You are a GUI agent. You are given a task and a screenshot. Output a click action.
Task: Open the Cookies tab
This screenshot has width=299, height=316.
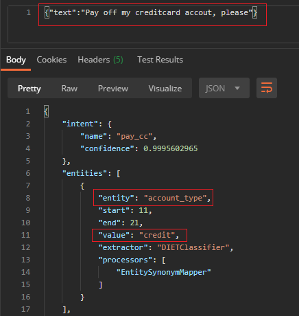[x=51, y=60]
